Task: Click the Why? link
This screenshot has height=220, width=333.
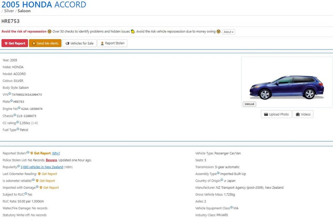Action: pyautogui.click(x=56, y=153)
